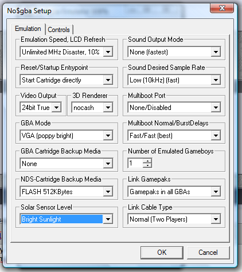Open Sound Desired Sample Rate dropdown
242x272 pixels.
pyautogui.click(x=174, y=80)
